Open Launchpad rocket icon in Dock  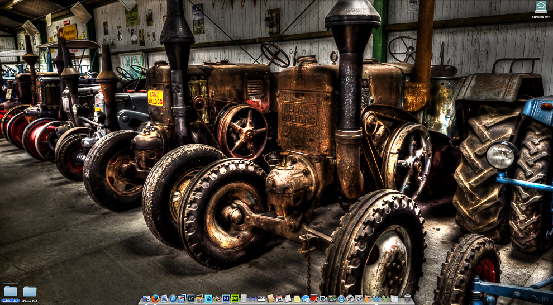[x=350, y=298]
